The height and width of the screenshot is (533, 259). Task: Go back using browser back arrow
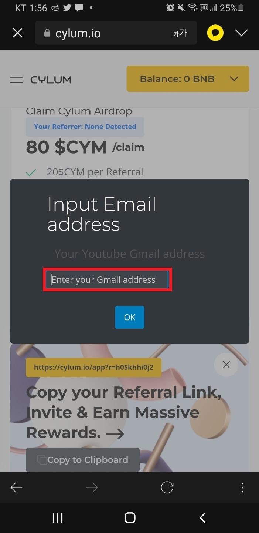(x=17, y=487)
